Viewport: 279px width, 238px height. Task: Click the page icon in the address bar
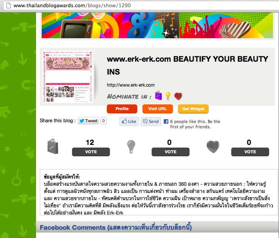[8, 6]
